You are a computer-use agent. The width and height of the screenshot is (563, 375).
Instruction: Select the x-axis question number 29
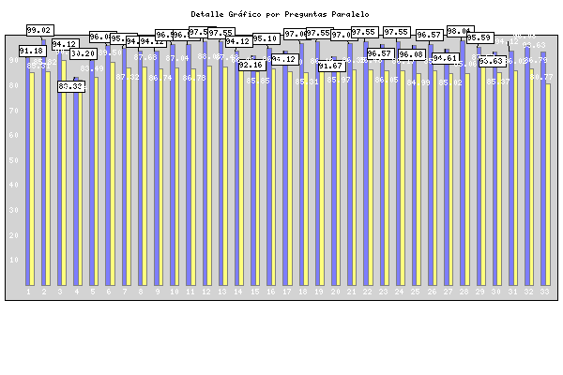(x=479, y=292)
